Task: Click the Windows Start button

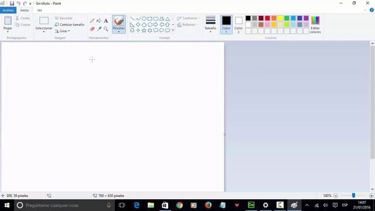Action: [7, 205]
